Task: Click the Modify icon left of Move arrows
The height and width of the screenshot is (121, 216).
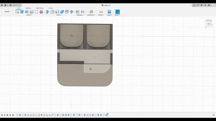Action: click(67, 12)
